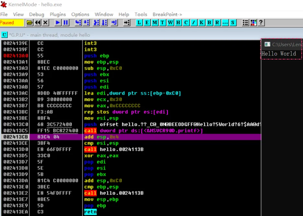Open the Memory map with the M icon
The height and width of the screenshot is (216, 303).
click(155, 23)
